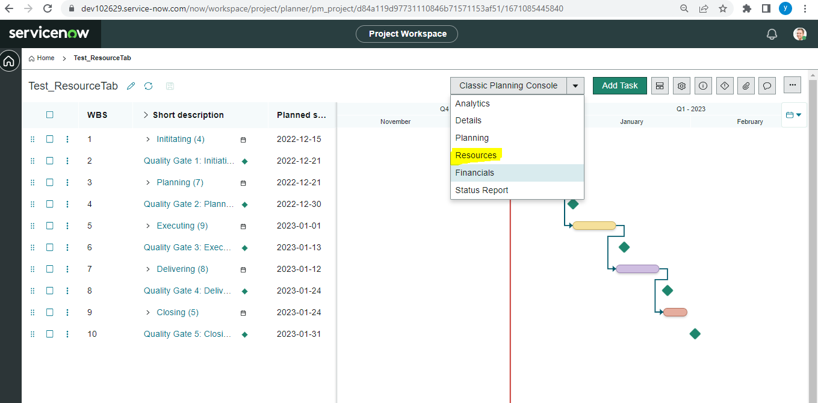Image resolution: width=818 pixels, height=403 pixels.
Task: View project details via the info circle icon
Action: (x=703, y=85)
